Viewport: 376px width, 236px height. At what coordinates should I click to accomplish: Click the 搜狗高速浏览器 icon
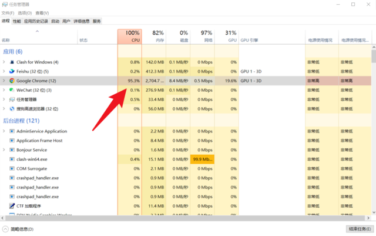point(12,109)
